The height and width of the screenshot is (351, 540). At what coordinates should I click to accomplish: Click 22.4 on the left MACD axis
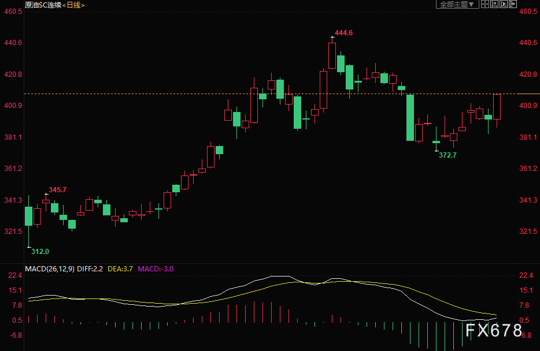tap(15, 275)
